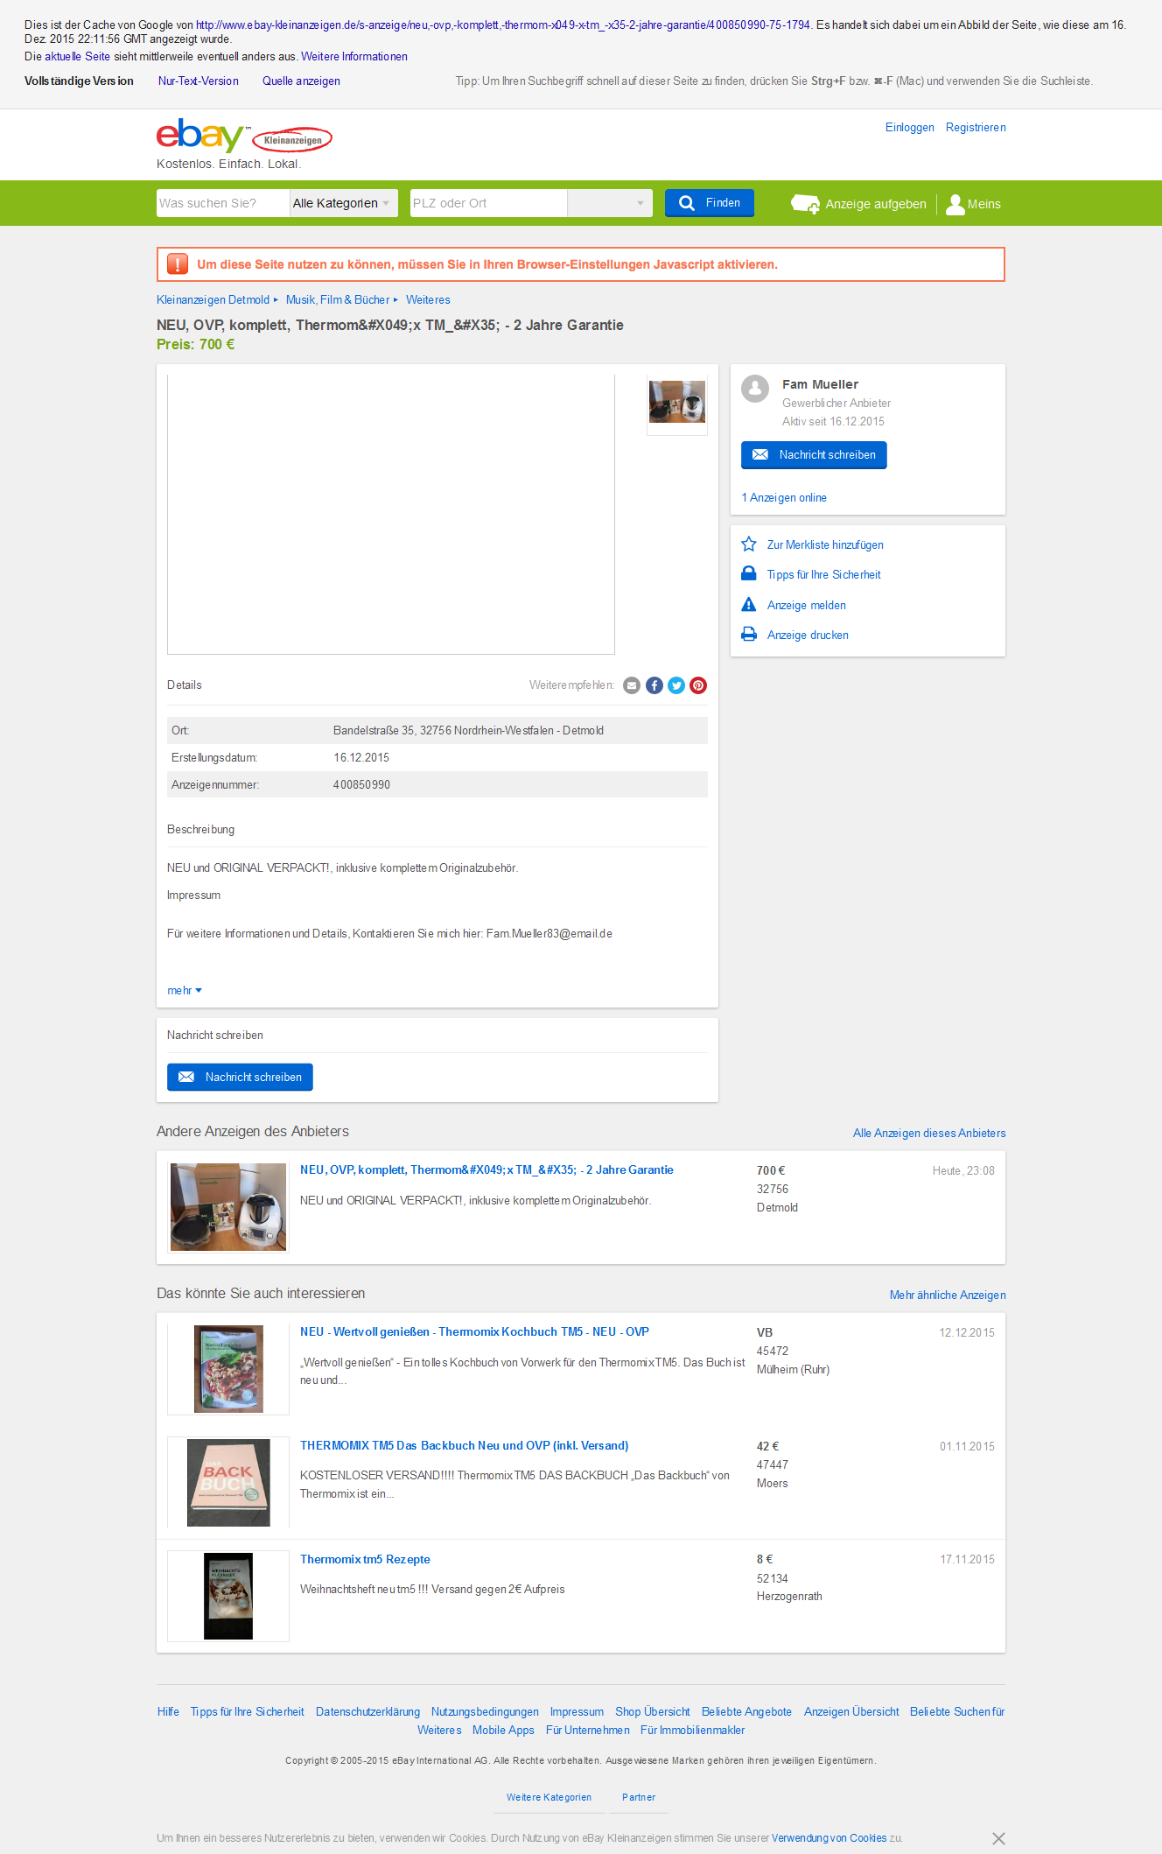Open Datenschutzerklärung in the footer
Viewport: 1162px width, 1854px height.
[367, 1712]
